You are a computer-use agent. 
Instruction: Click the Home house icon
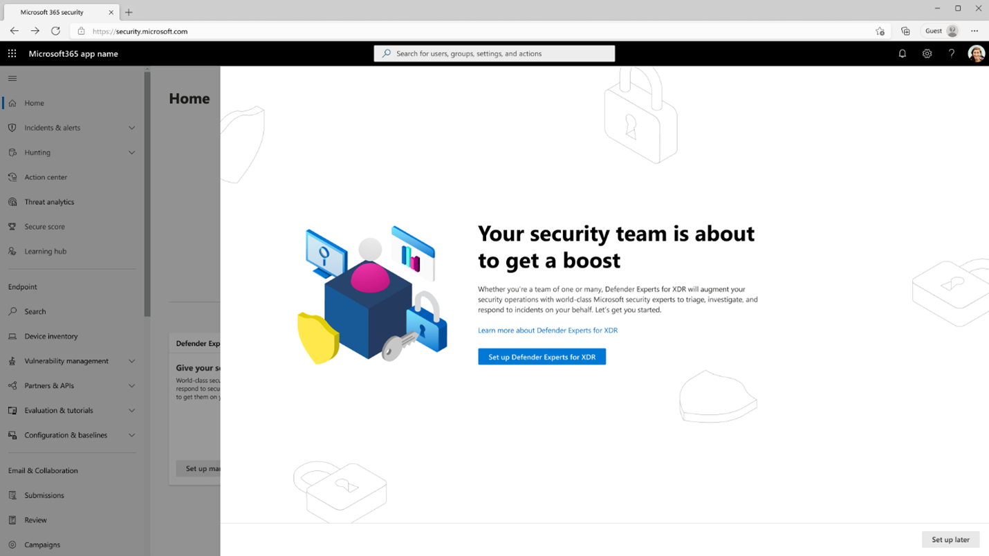point(12,103)
